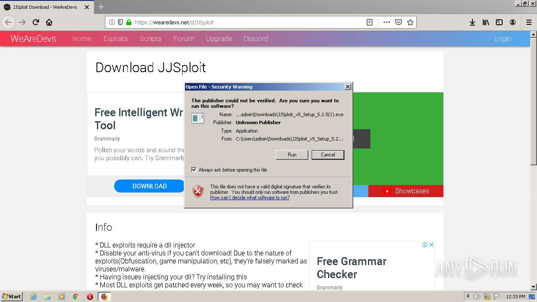
Task: Click the tracking protection shield icon
Action: click(x=120, y=22)
